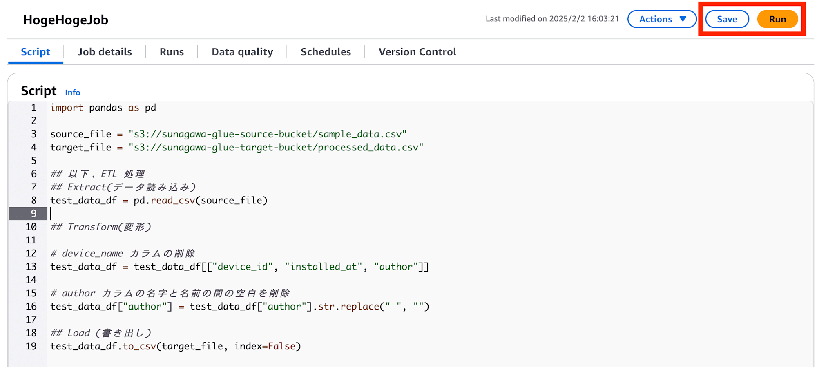Screen dimensions: 817x367
Task: Click the author カラム comment on line 15
Action: tap(170, 293)
